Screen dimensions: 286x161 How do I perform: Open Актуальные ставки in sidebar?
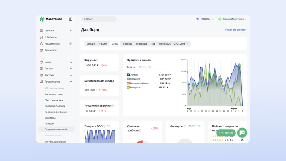pyautogui.click(x=55, y=142)
